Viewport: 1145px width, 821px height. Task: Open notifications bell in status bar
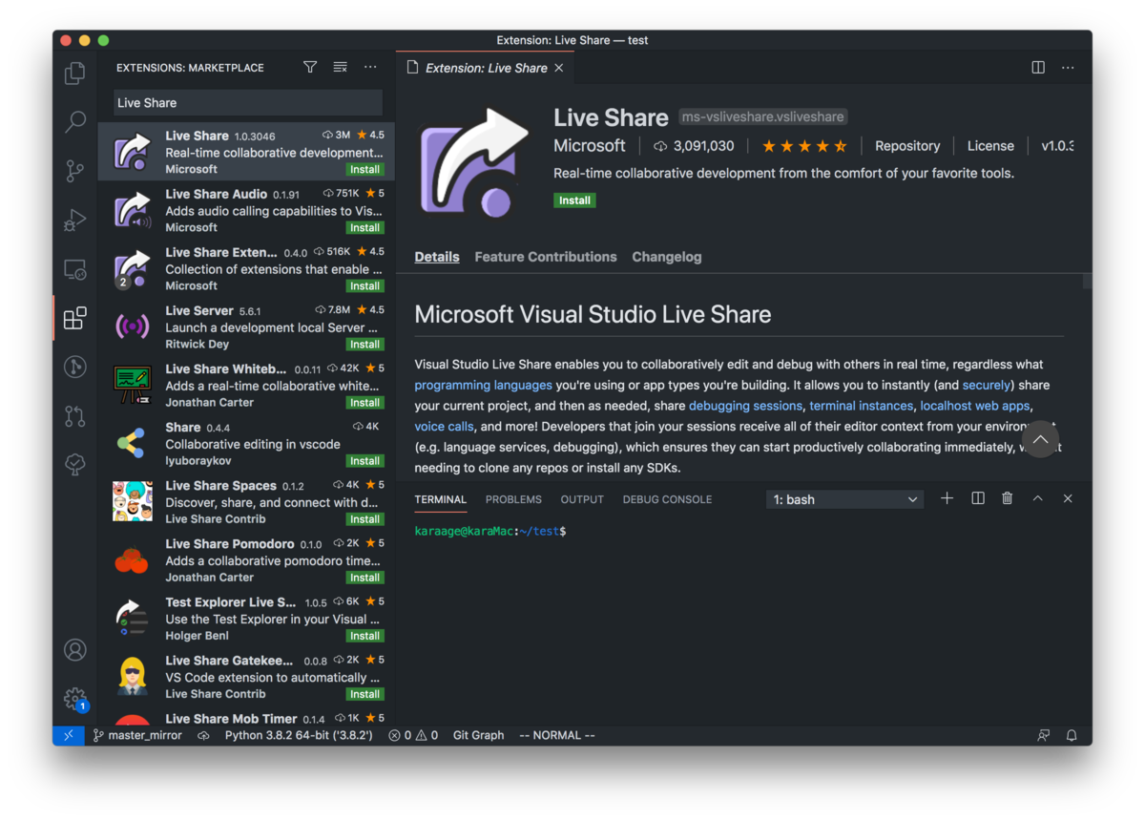pos(1072,735)
